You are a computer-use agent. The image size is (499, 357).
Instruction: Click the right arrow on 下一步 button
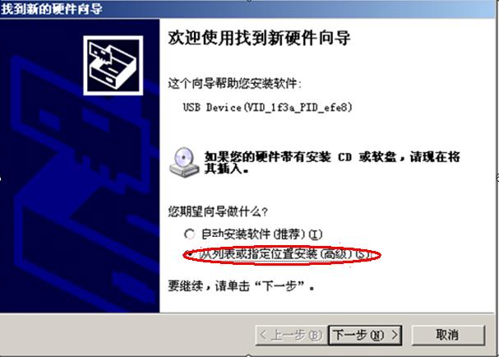point(395,335)
